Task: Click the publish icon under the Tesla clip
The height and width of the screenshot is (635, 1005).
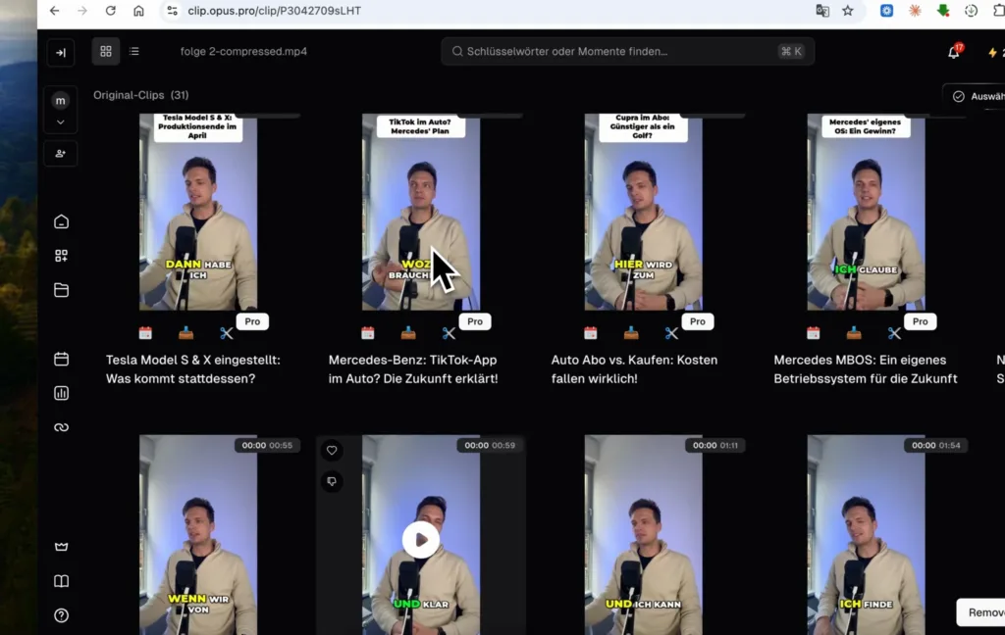Action: tap(185, 333)
